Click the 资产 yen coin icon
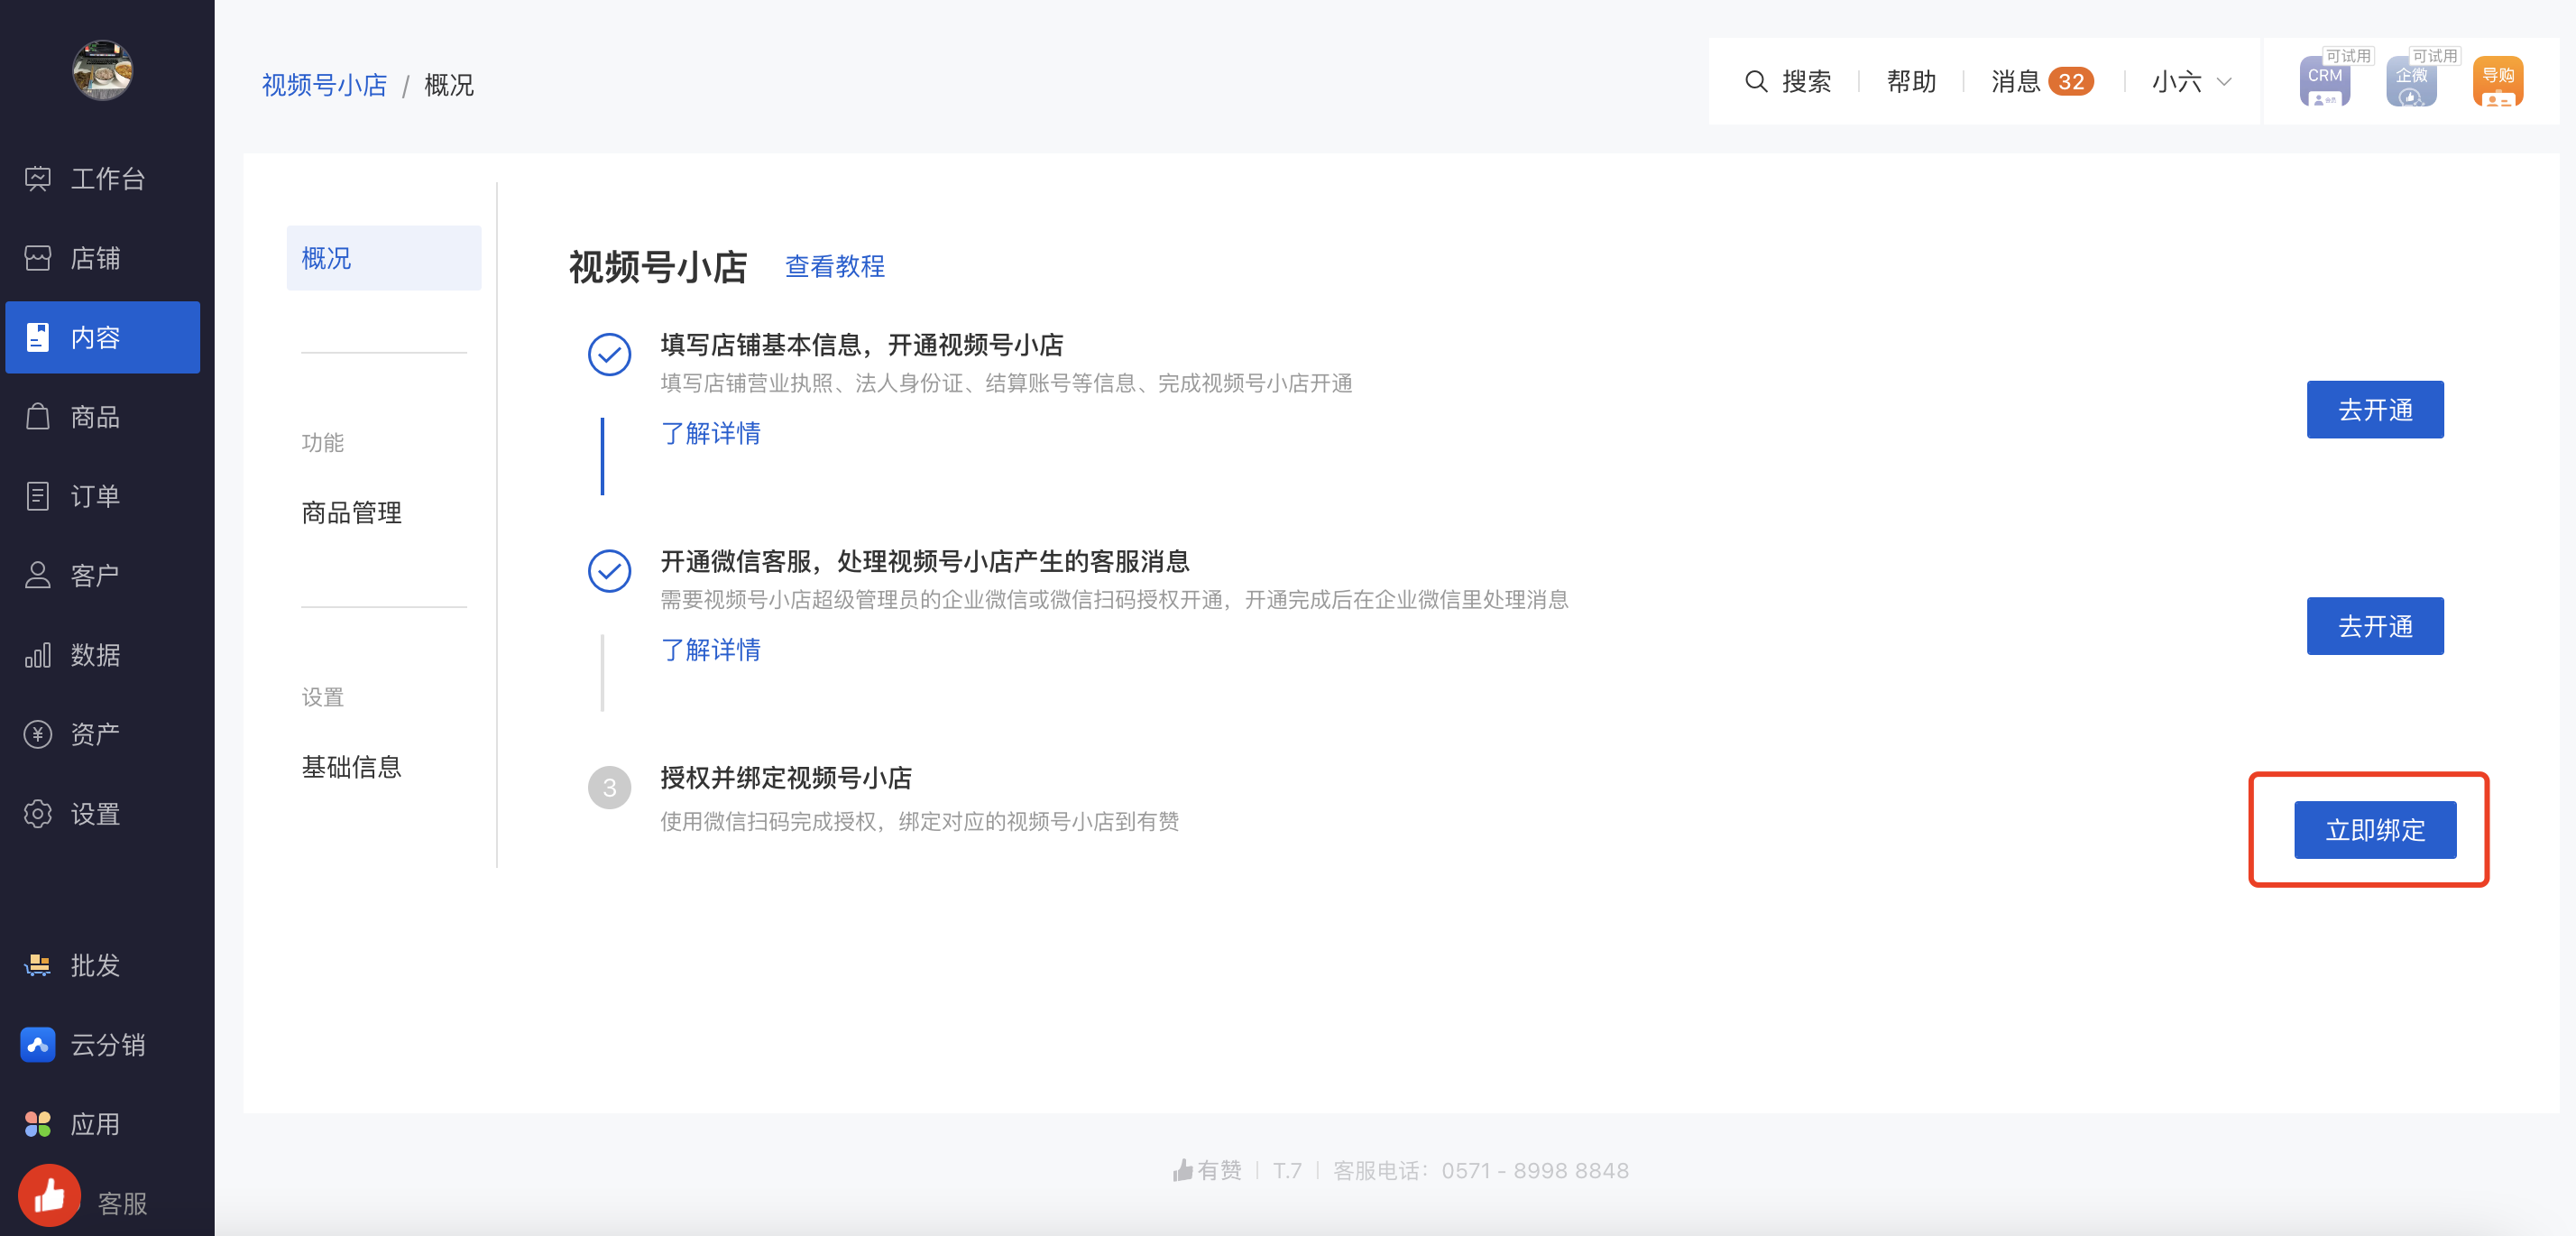This screenshot has height=1236, width=2576. [x=38, y=734]
